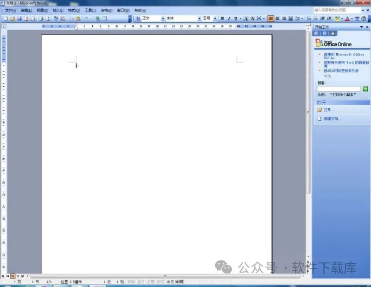Expand line spacing dropdown arrow
The image size is (371, 287).
(x=302, y=19)
